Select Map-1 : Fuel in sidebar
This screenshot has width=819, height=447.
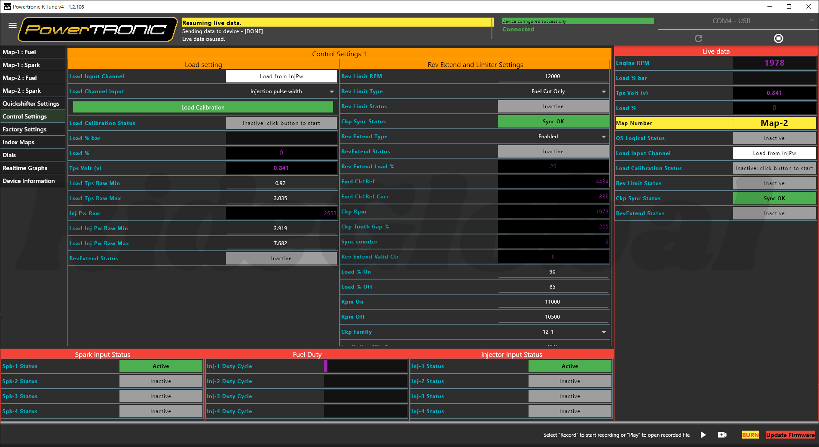[19, 52]
